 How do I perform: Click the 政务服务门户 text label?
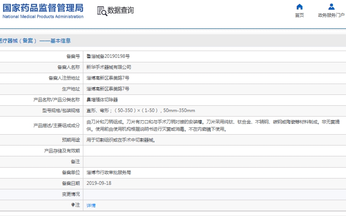(x=331, y=15)
